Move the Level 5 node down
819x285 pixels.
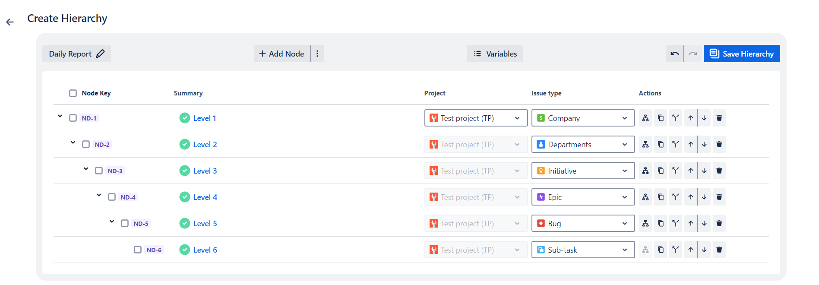[704, 223]
